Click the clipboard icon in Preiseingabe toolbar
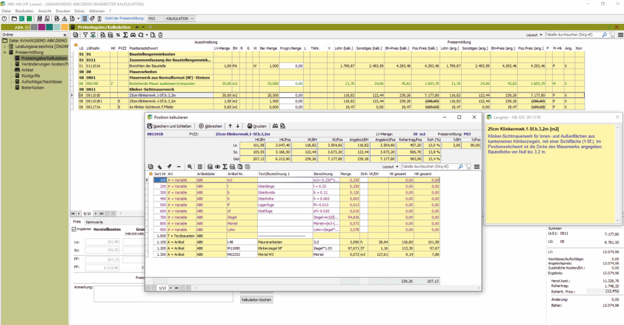This screenshot has height=325, width=624. coord(160,35)
